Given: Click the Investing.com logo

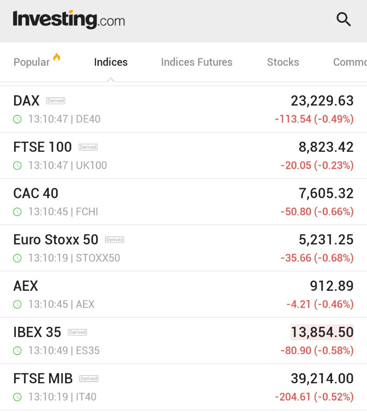Looking at the screenshot, I should click(69, 20).
